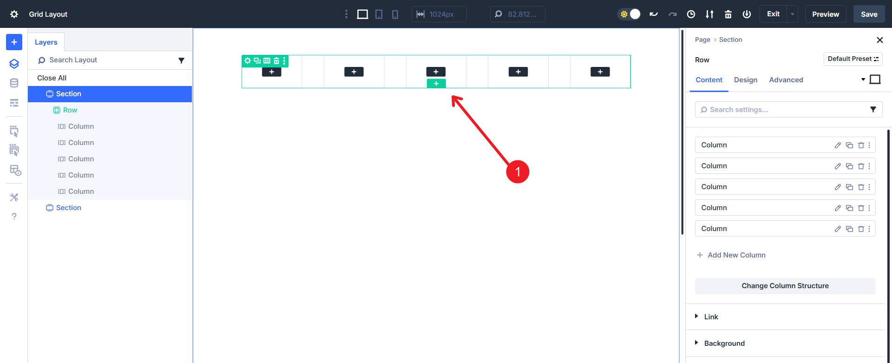Clear layout with top bar trash icon

point(728,14)
